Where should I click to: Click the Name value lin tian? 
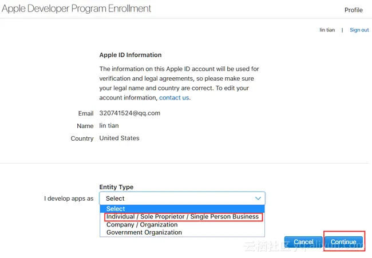109,125
